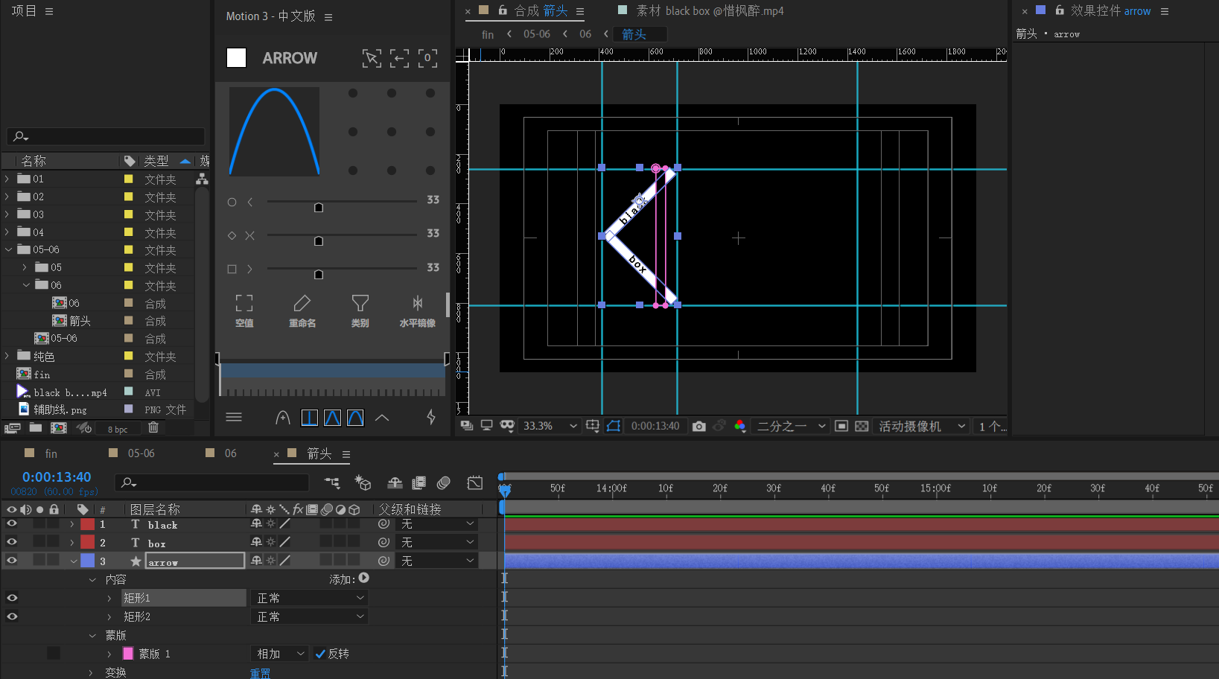Screen dimensions: 1219x679
Task: Toggle the lock box beside 蒙版 1
Action: click(54, 653)
